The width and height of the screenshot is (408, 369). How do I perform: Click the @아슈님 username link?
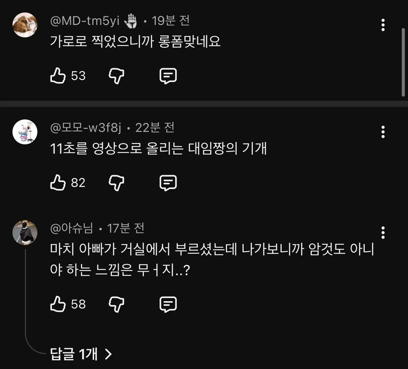tap(72, 228)
